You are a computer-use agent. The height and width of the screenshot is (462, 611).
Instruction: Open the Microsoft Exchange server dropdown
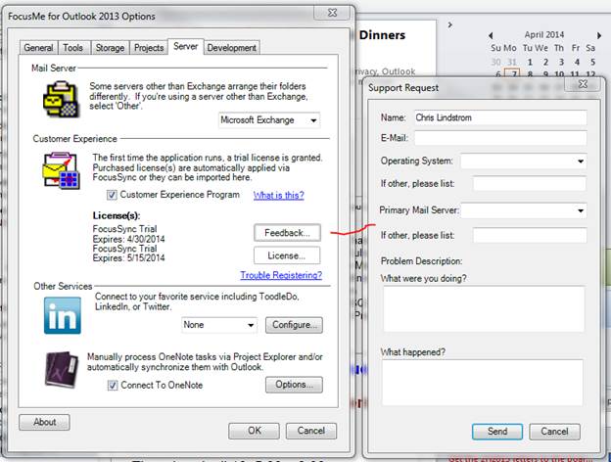[269, 120]
